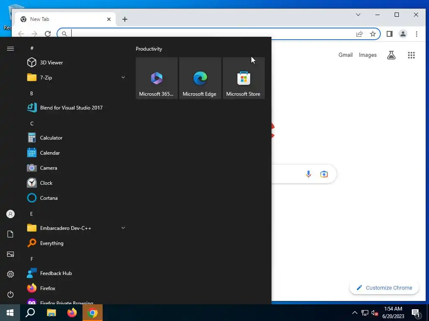Open the notification action center
This screenshot has width=429, height=321.
pyautogui.click(x=416, y=313)
